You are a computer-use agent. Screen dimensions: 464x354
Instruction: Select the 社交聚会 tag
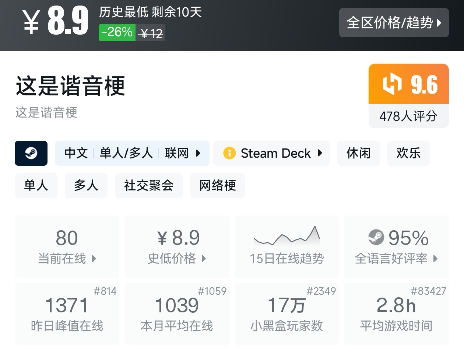click(149, 186)
